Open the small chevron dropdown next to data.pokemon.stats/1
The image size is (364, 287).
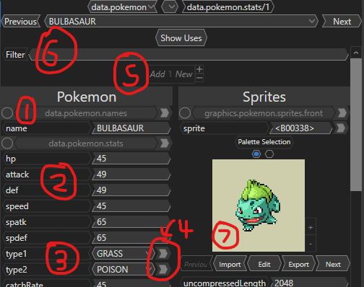pyautogui.click(x=170, y=7)
